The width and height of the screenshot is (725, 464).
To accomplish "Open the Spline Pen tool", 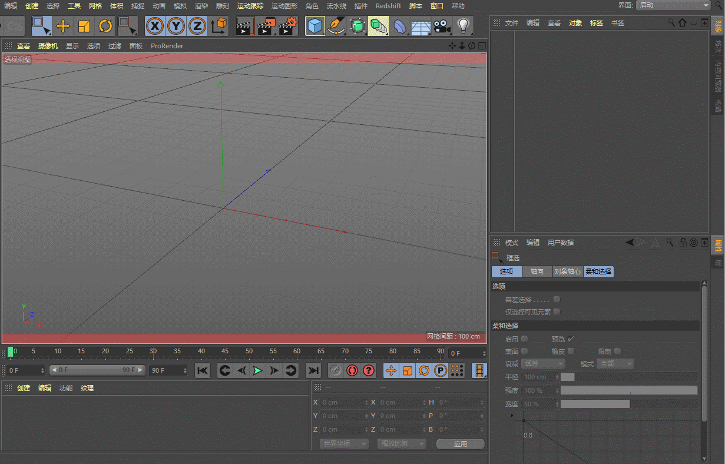I will 336,26.
